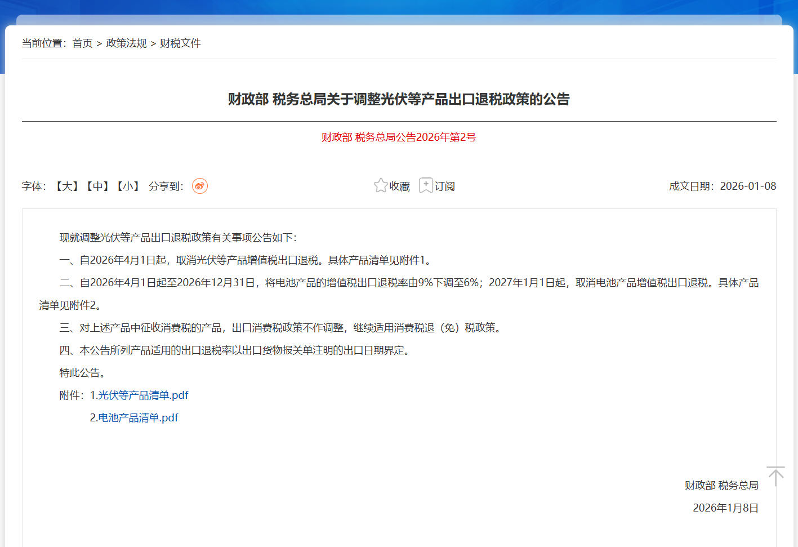Share the announcement to Weibo
798x547 pixels.
click(x=200, y=186)
